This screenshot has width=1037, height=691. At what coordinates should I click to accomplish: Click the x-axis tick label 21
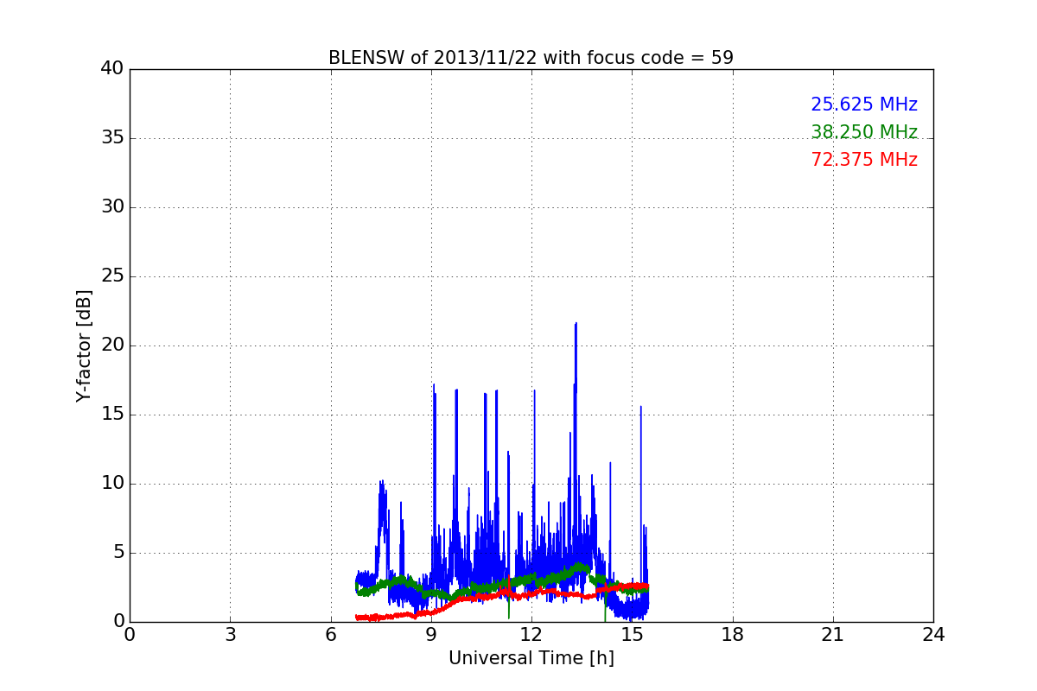pyautogui.click(x=833, y=635)
